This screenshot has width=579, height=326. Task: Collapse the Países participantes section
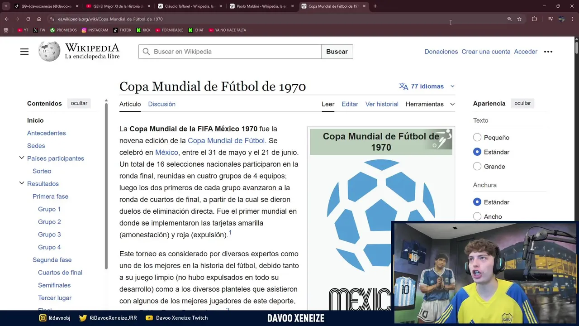tap(22, 158)
